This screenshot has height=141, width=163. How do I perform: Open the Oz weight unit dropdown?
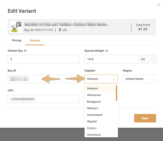[147, 59]
